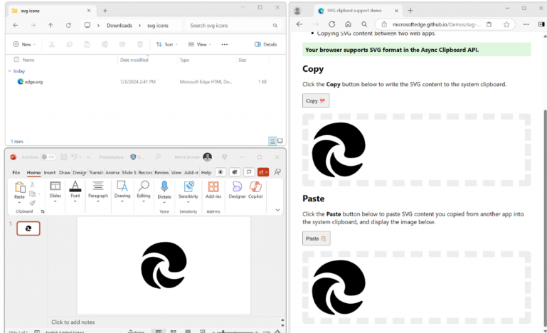Switch to the Draw ribbon tab
547x333 pixels.
coord(65,172)
